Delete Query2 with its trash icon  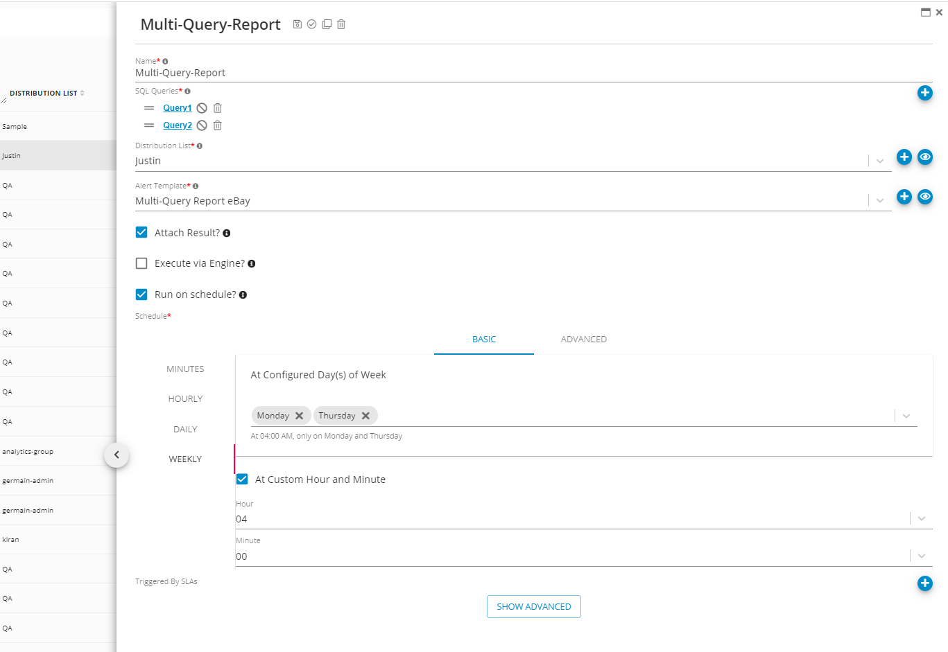(218, 125)
